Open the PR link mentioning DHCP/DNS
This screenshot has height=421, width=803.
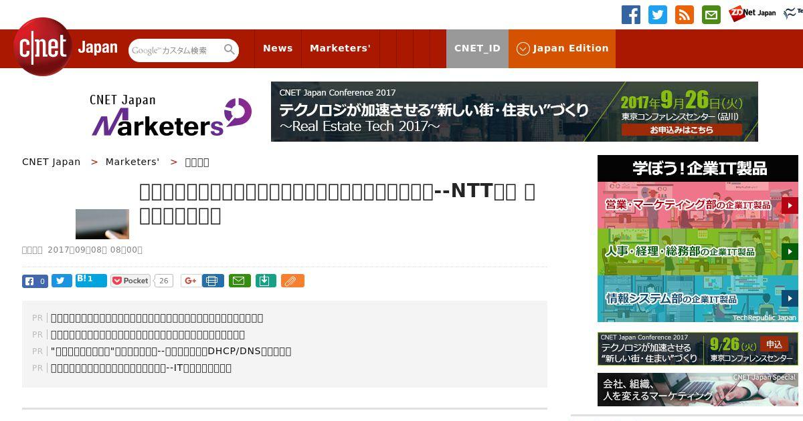(x=171, y=351)
